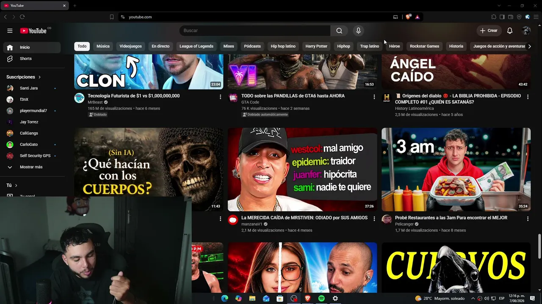Open the Brave VPN shield icon
This screenshot has height=304, width=542.
pos(519,17)
